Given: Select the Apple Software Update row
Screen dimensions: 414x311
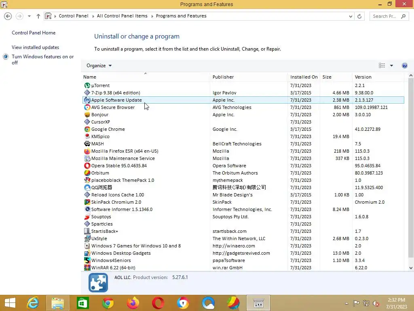Looking at the screenshot, I should point(243,100).
